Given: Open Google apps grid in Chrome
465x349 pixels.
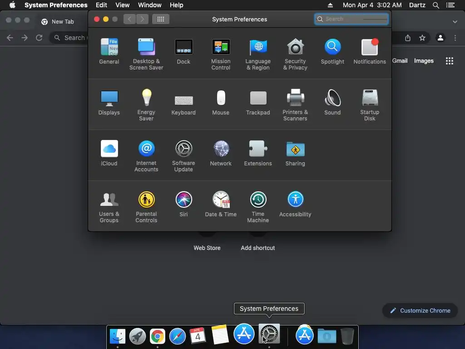Looking at the screenshot, I should pyautogui.click(x=450, y=61).
